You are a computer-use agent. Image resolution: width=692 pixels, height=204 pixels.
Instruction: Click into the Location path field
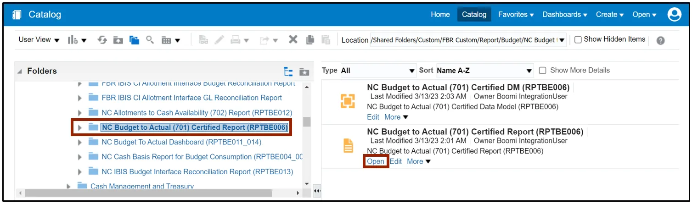[464, 40]
